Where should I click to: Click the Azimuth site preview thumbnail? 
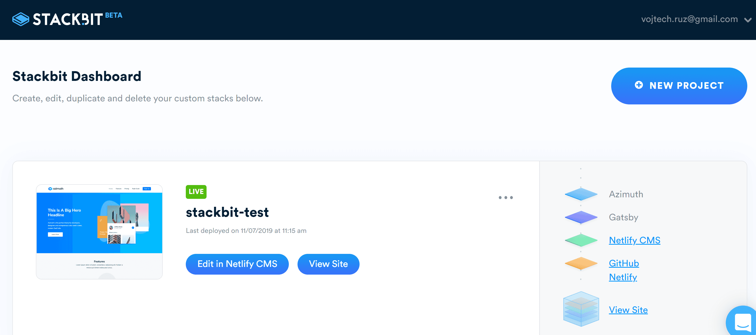tap(99, 232)
